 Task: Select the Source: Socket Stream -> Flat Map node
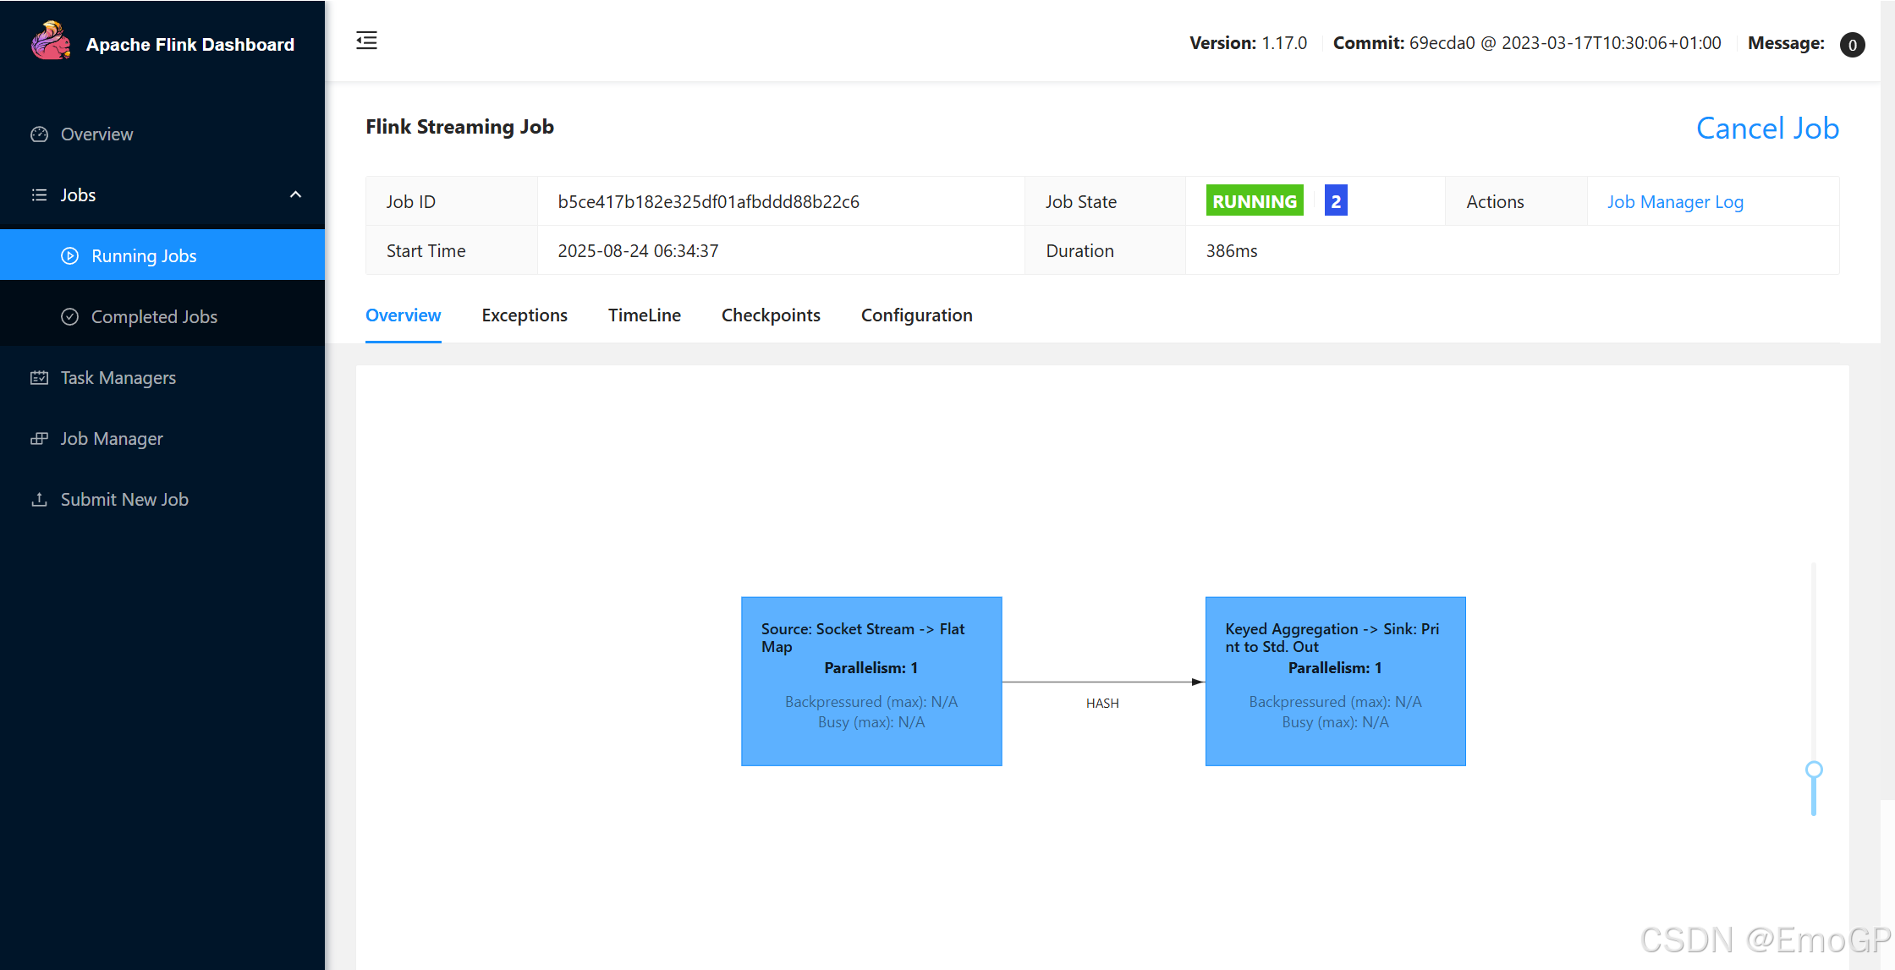[x=871, y=682]
